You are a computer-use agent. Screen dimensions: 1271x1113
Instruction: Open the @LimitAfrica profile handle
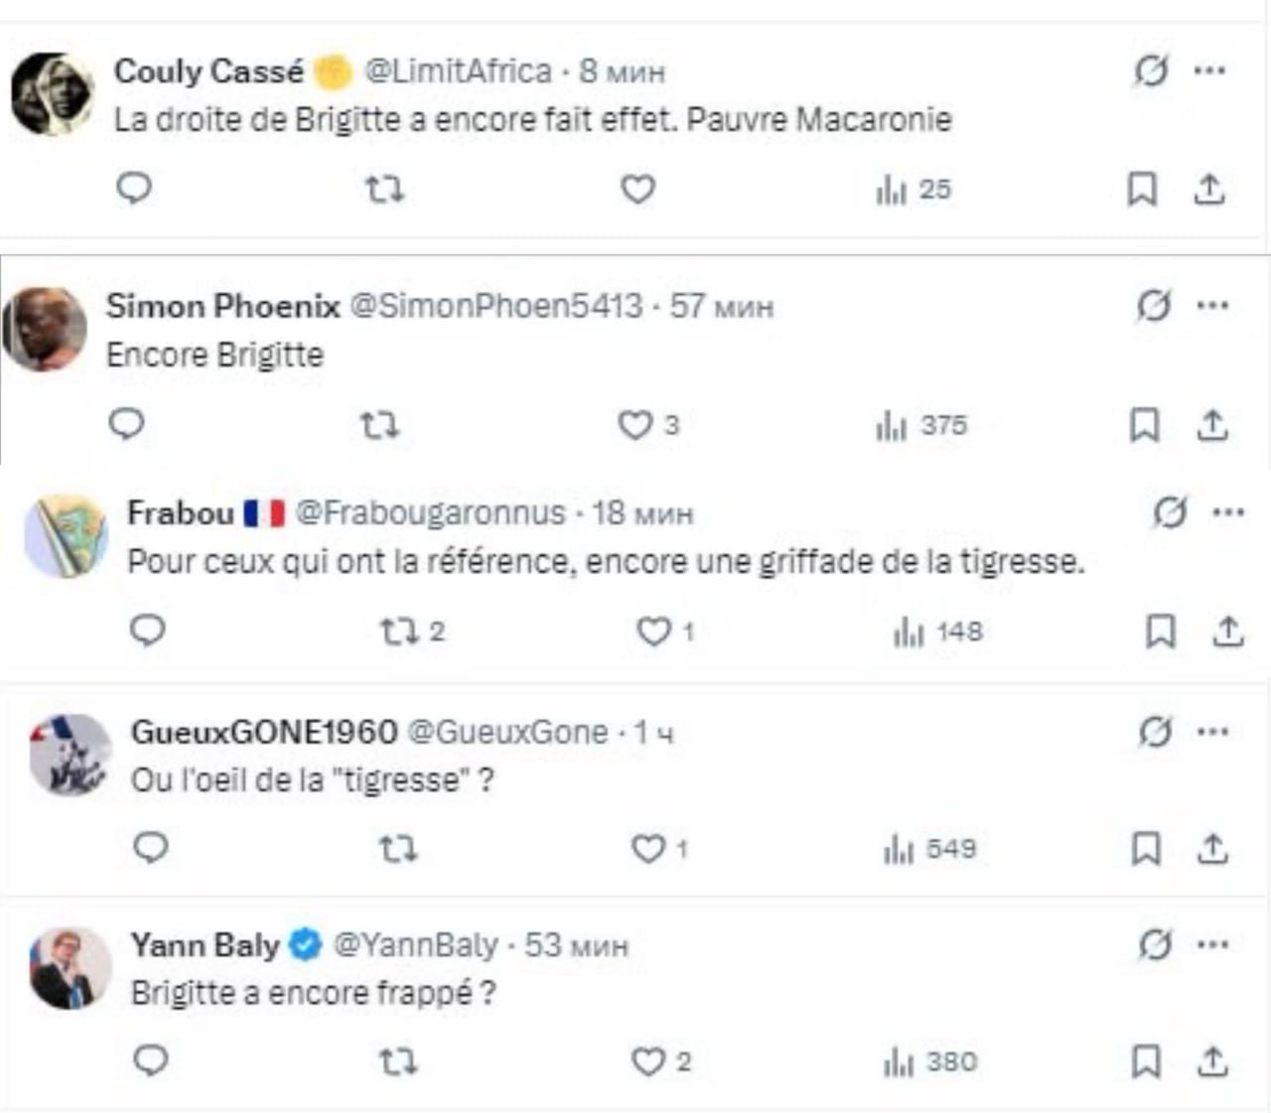(x=458, y=71)
